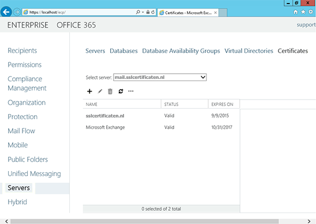
Task: Go back with browser back arrow
Action: point(6,12)
